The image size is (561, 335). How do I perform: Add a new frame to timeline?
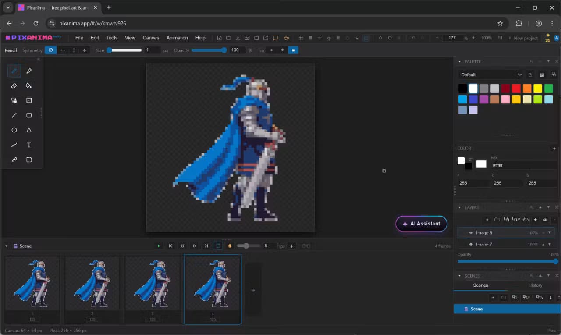click(x=253, y=290)
